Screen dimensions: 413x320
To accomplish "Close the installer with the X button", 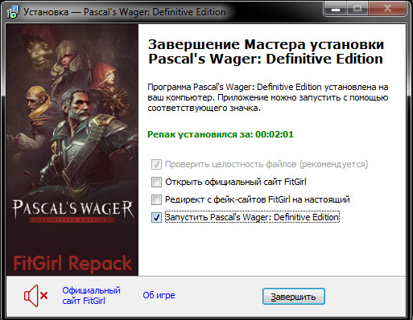I will 387,9.
